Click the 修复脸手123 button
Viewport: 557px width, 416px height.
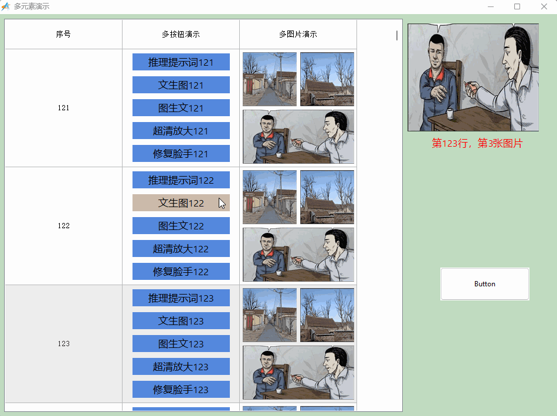tap(181, 390)
